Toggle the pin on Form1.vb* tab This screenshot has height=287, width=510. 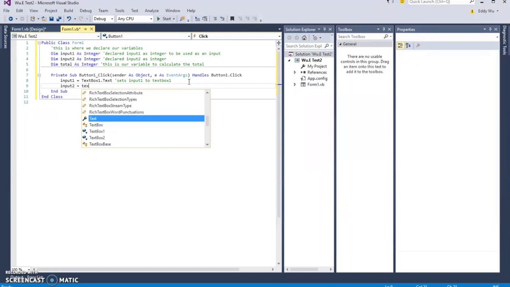click(85, 29)
